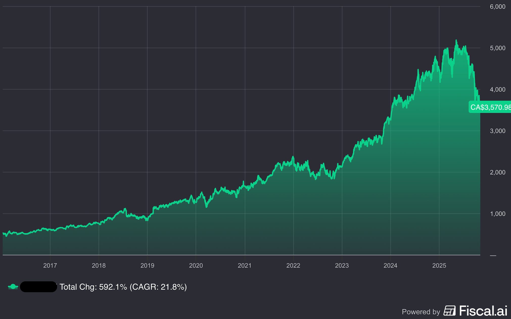
Task: Toggle the series via blacked-out legend label
Action: click(38, 287)
